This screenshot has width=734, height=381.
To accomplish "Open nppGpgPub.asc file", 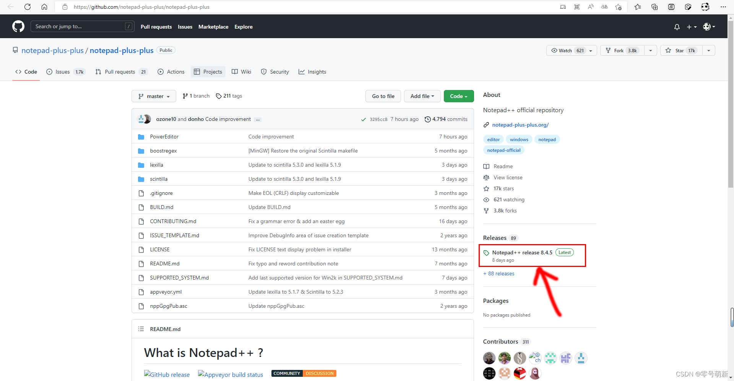I will pyautogui.click(x=169, y=306).
